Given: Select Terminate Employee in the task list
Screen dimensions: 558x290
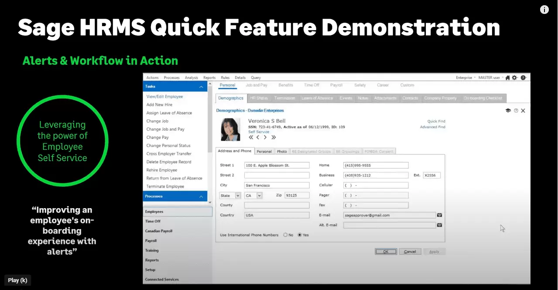Looking at the screenshot, I should [x=165, y=186].
